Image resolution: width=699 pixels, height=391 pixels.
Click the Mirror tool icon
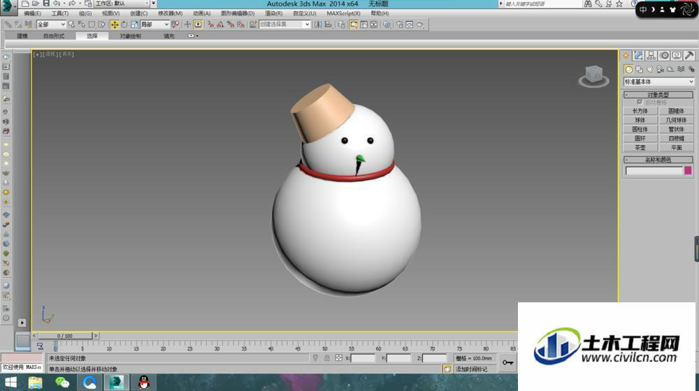point(318,24)
